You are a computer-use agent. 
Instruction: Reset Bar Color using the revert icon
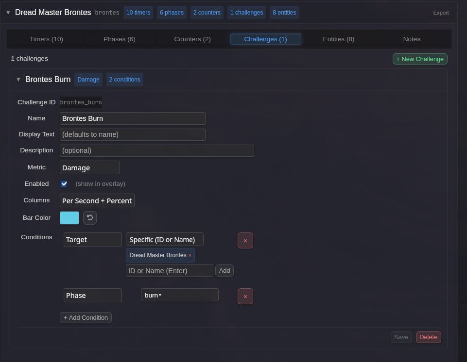[89, 217]
